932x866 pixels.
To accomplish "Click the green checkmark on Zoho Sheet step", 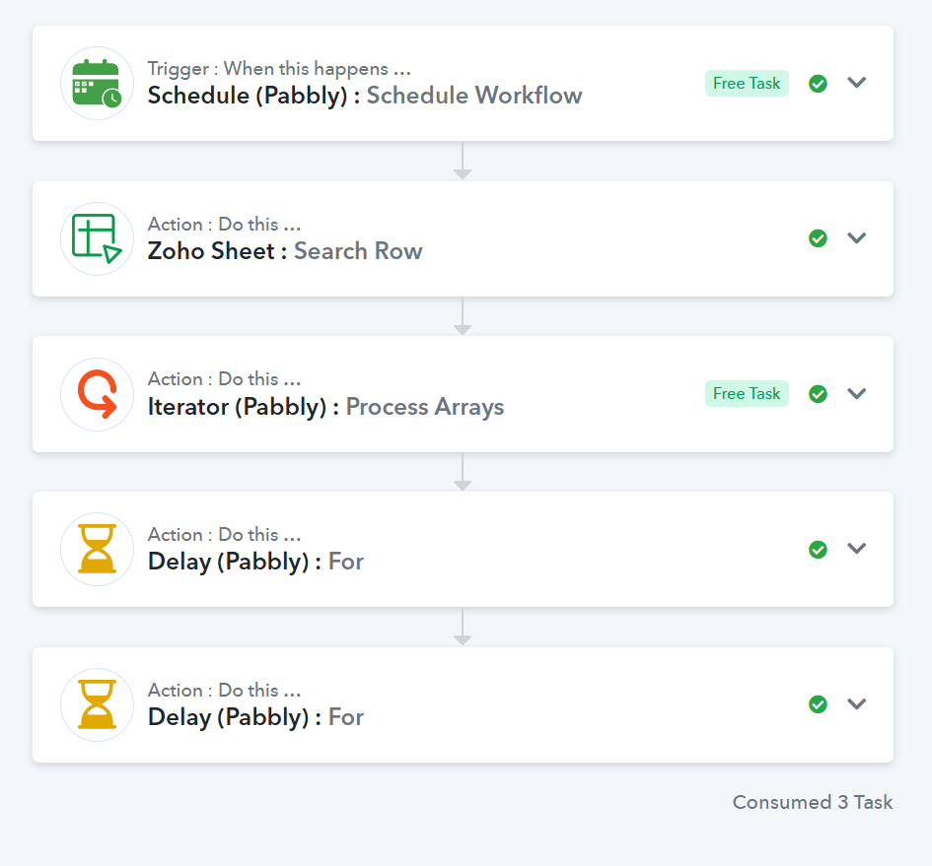I will click(818, 238).
